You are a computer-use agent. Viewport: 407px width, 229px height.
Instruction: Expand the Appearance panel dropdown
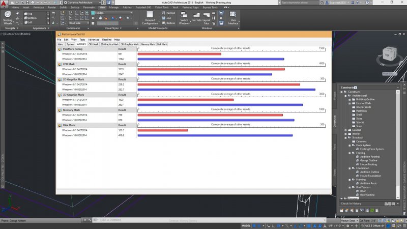[41, 28]
